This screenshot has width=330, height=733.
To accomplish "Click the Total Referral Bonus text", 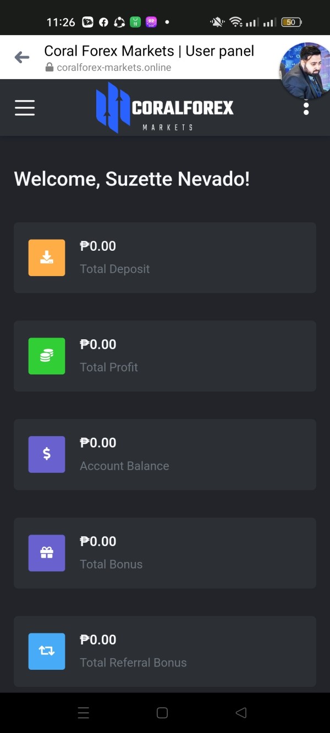I will click(x=133, y=663).
